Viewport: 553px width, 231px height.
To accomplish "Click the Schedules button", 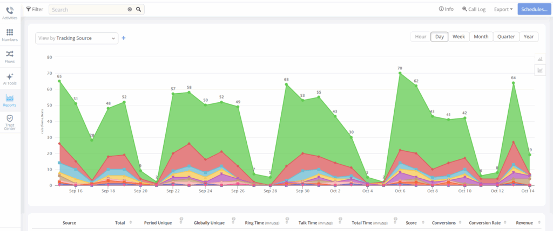I will point(534,9).
